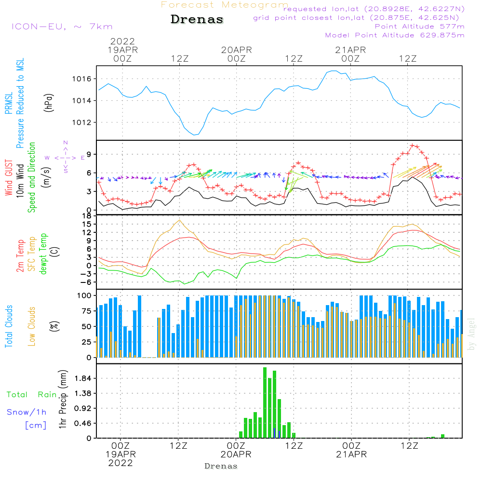Screen dimensions: 482x482
Task: Click the Drenas title at the top
Action: point(197,20)
